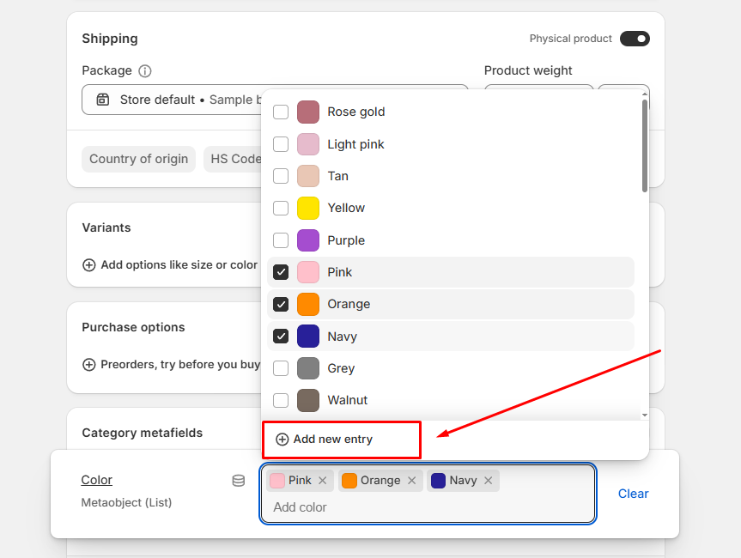Select the Walnut option in the list

[347, 400]
